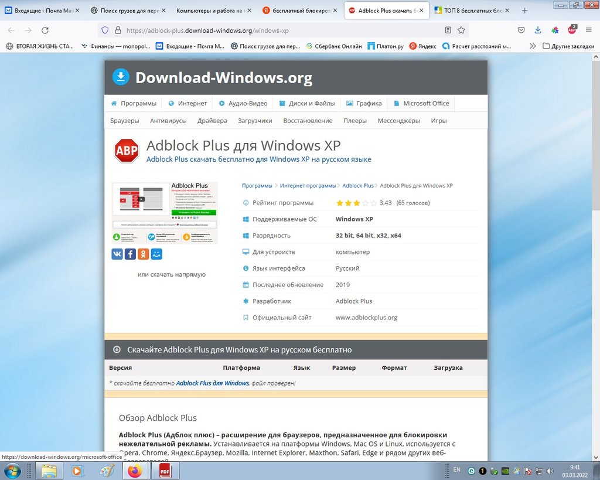
Task: Open volume speaker tray icon
Action: (550, 471)
